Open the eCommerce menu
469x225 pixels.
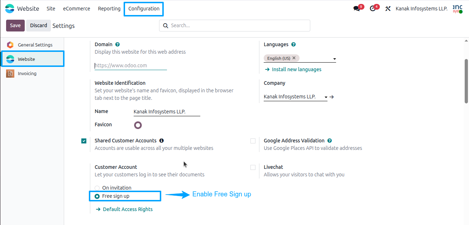tap(77, 9)
